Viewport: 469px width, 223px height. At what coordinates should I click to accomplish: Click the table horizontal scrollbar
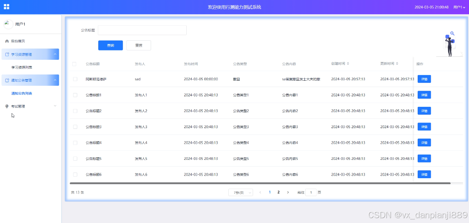point(260,183)
